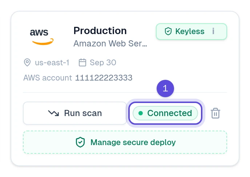Screen dimensions: 250x177
Task: Click the Connected status badge
Action: (x=165, y=113)
